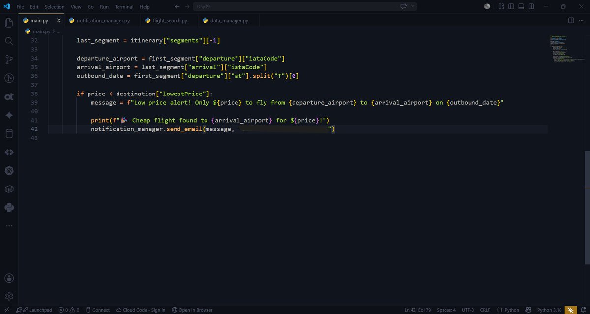The image size is (590, 314).
Task: Click the hexagon extension icon in title bar
Action: click(487, 7)
